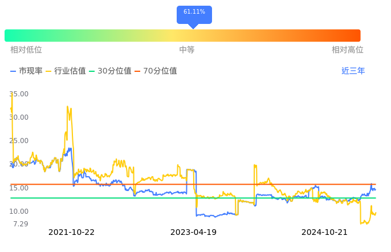The image size is (391, 252).
Task: Click the 中等 label under the gradient bar
Action: [187, 50]
